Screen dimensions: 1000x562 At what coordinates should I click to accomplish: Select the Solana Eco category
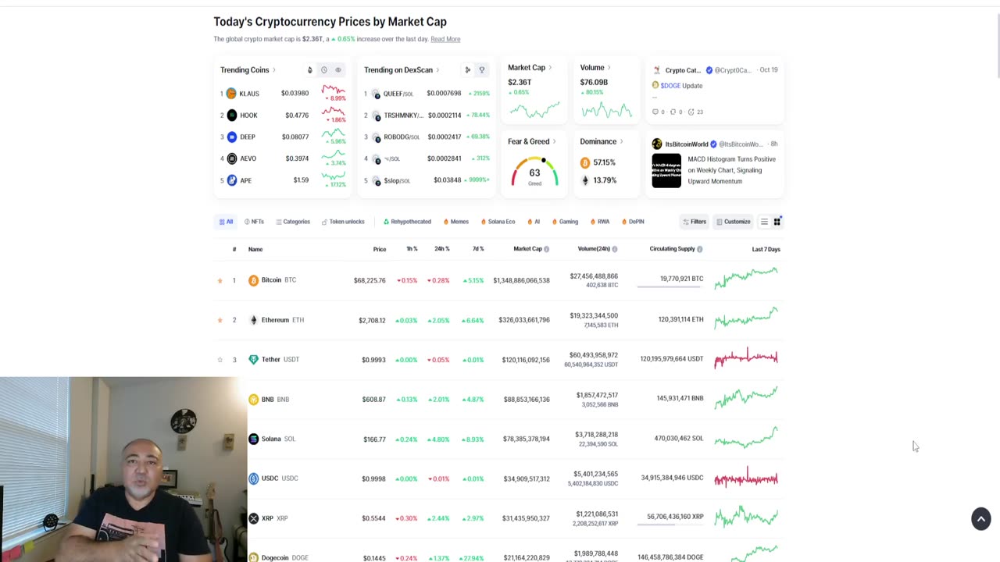pyautogui.click(x=498, y=222)
